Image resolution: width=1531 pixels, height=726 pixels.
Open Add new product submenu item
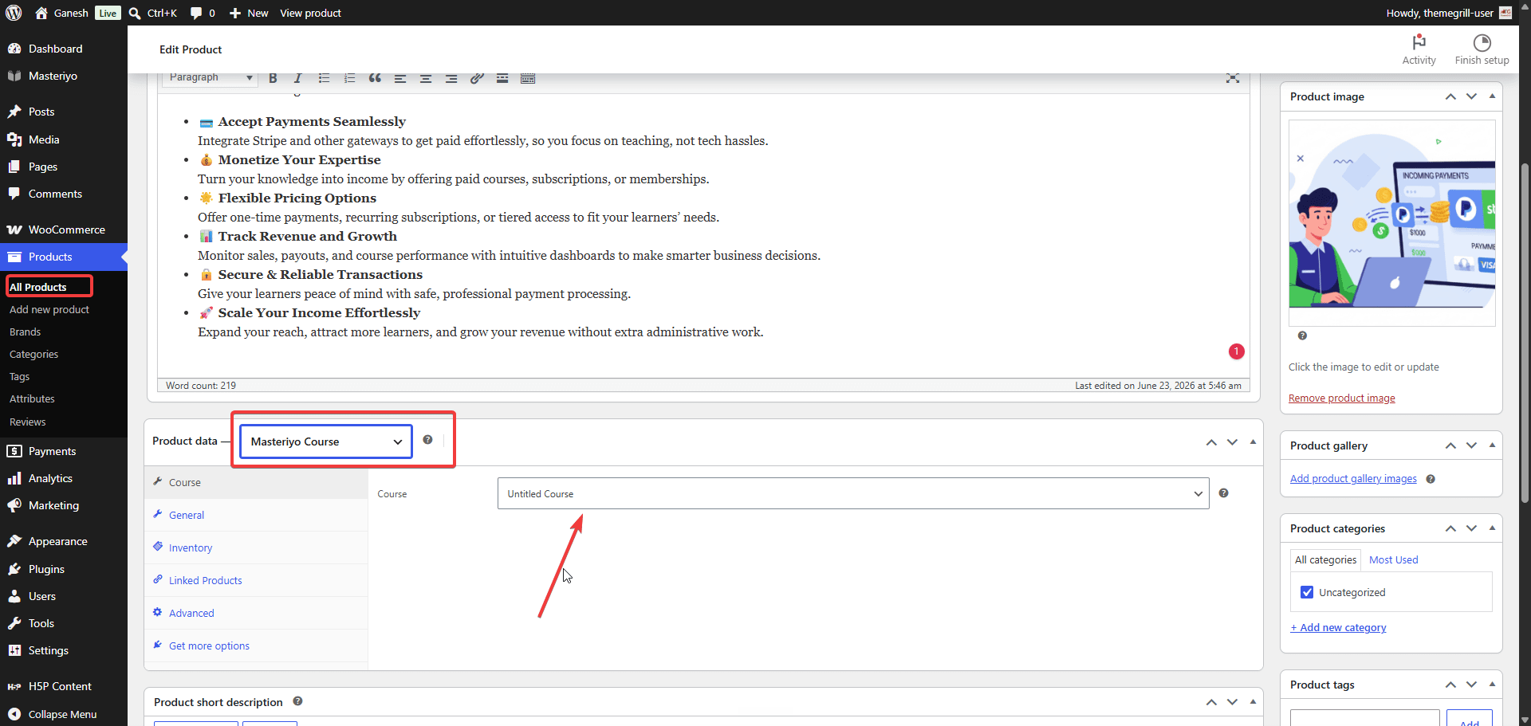[49, 309]
